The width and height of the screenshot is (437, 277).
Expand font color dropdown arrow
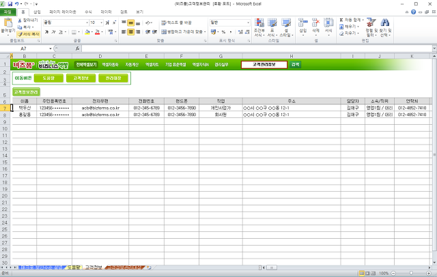(x=102, y=32)
